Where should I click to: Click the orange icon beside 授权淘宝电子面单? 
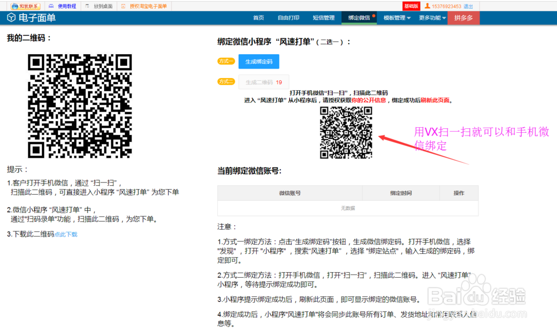pyautogui.click(x=123, y=6)
